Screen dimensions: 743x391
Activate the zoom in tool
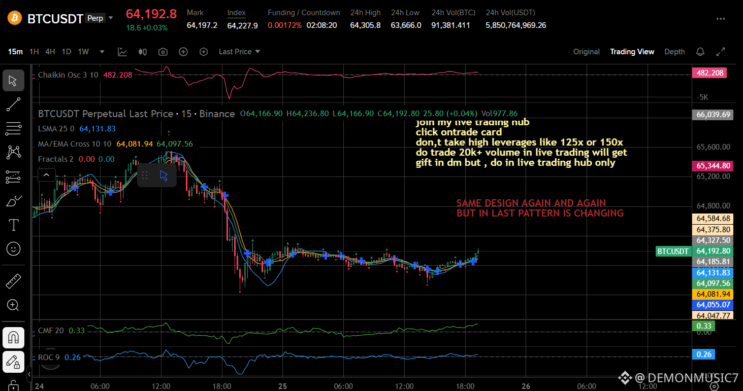coord(13,305)
